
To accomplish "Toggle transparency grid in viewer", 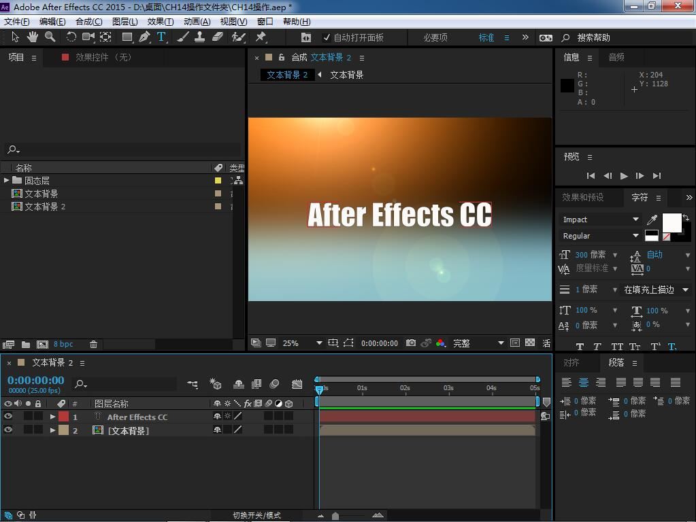I will [x=529, y=343].
